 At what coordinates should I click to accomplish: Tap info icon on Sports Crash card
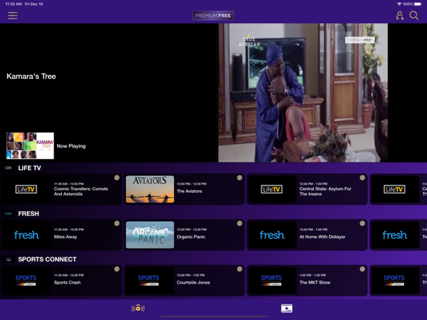point(117,269)
